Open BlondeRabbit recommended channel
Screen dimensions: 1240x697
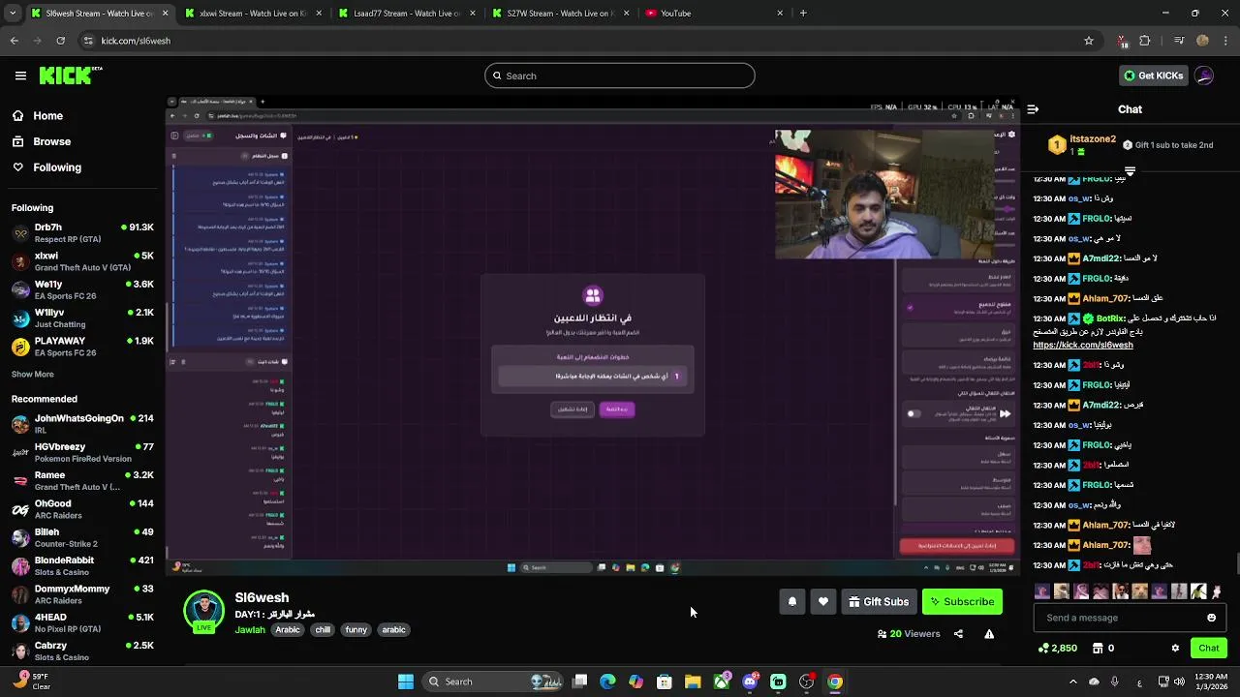(82, 565)
